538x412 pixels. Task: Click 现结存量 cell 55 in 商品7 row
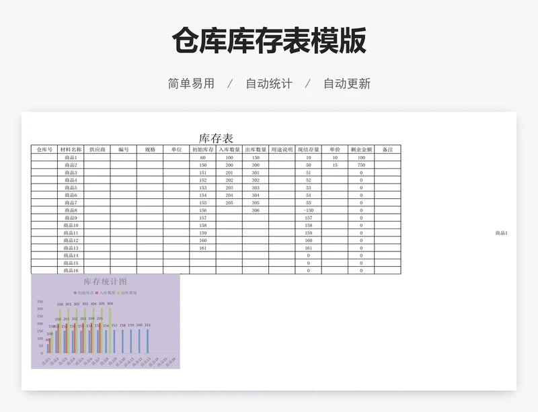(x=309, y=203)
